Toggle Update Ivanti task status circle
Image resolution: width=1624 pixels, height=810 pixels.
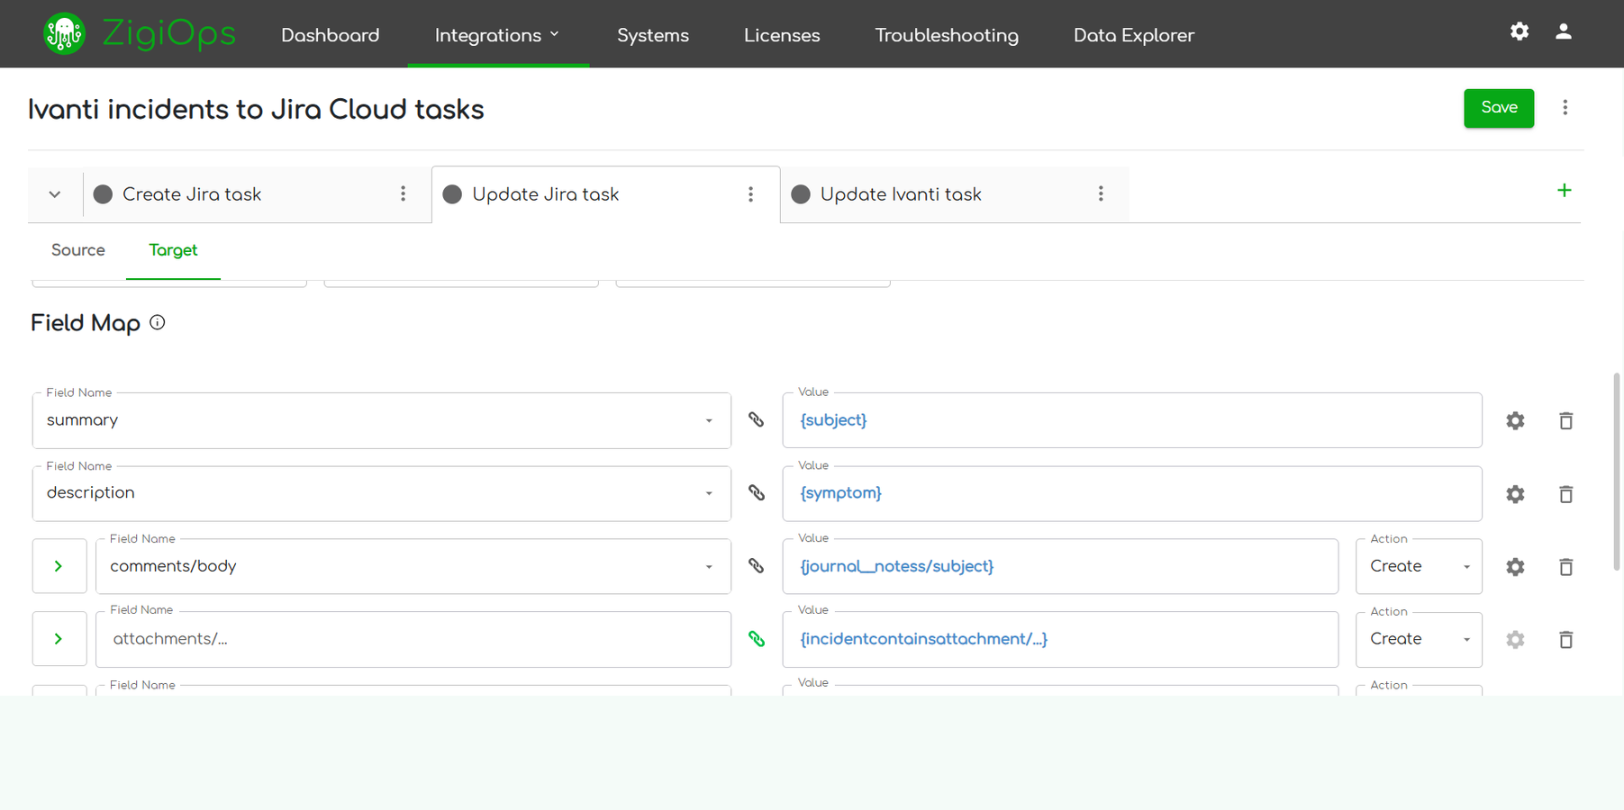coord(801,194)
